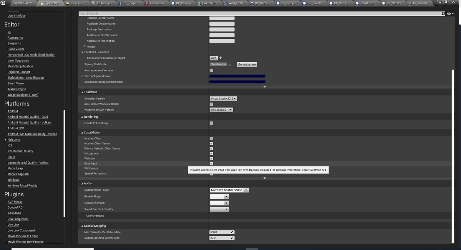Open HoloLens platform settings
The height and width of the screenshot is (250, 461).
click(x=14, y=140)
